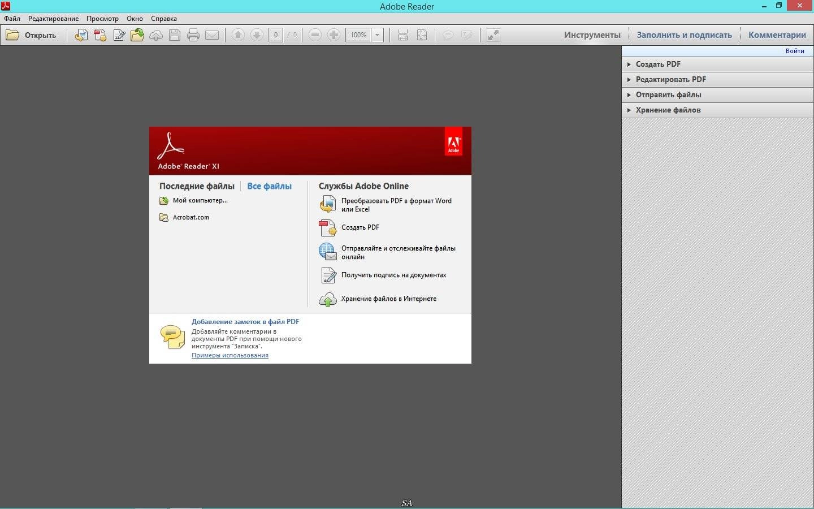Click the email envelope toolbar icon
The height and width of the screenshot is (509, 814).
click(x=212, y=35)
